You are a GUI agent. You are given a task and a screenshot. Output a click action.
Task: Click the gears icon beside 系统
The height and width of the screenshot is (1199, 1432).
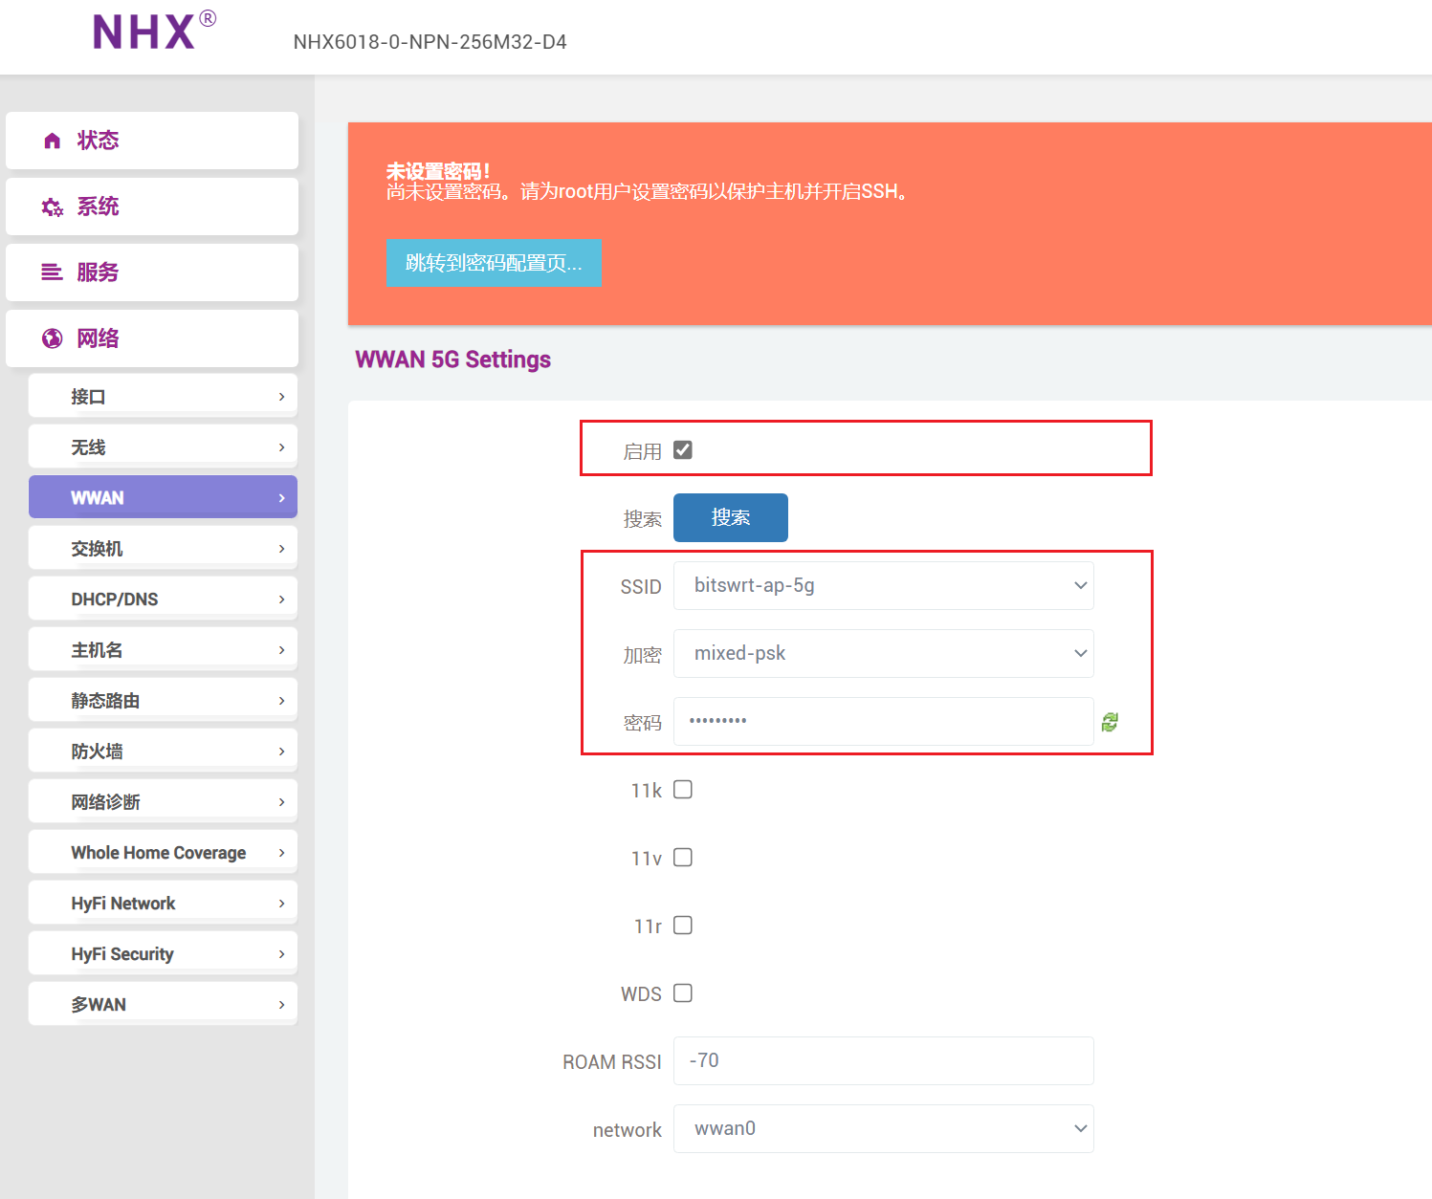pos(53,207)
